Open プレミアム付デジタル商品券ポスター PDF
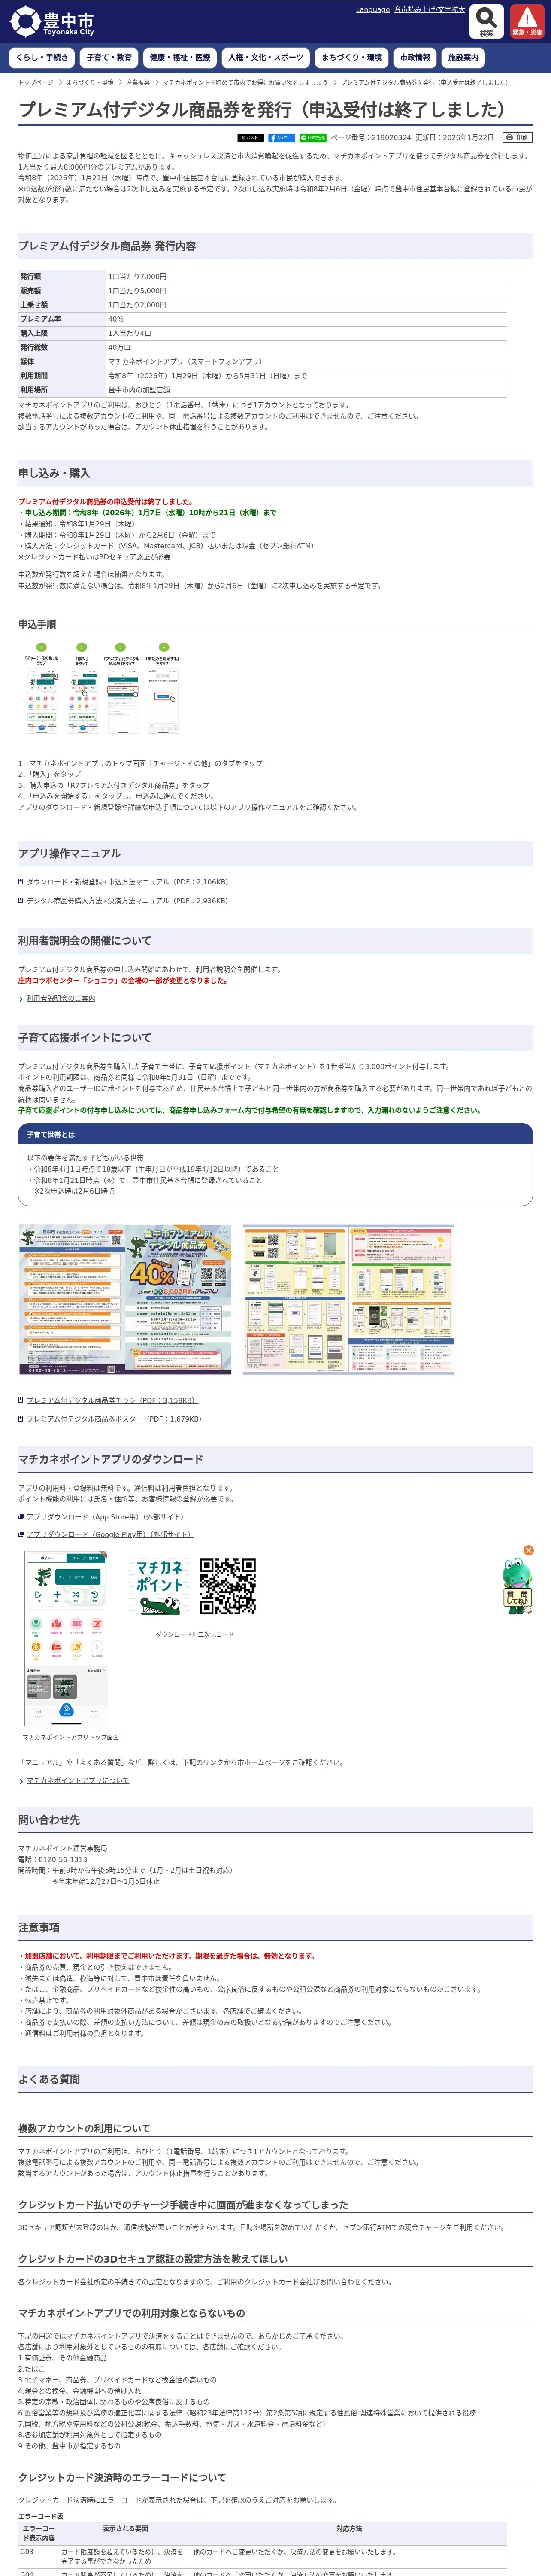The width and height of the screenshot is (551, 2576). [115, 1419]
